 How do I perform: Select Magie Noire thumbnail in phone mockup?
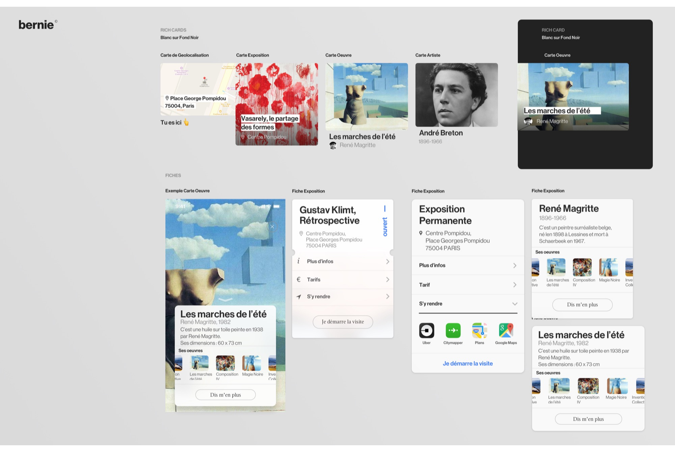pyautogui.click(x=252, y=363)
